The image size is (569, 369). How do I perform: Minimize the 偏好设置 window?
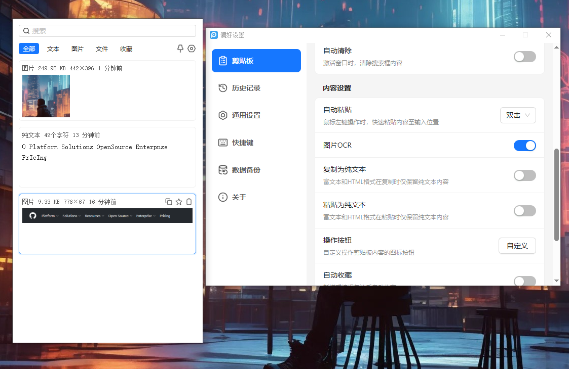[x=503, y=35]
